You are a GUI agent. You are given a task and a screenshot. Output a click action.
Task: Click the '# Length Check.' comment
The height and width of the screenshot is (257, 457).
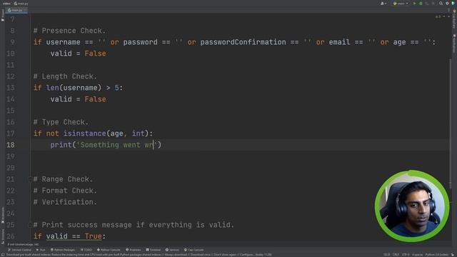(x=65, y=76)
